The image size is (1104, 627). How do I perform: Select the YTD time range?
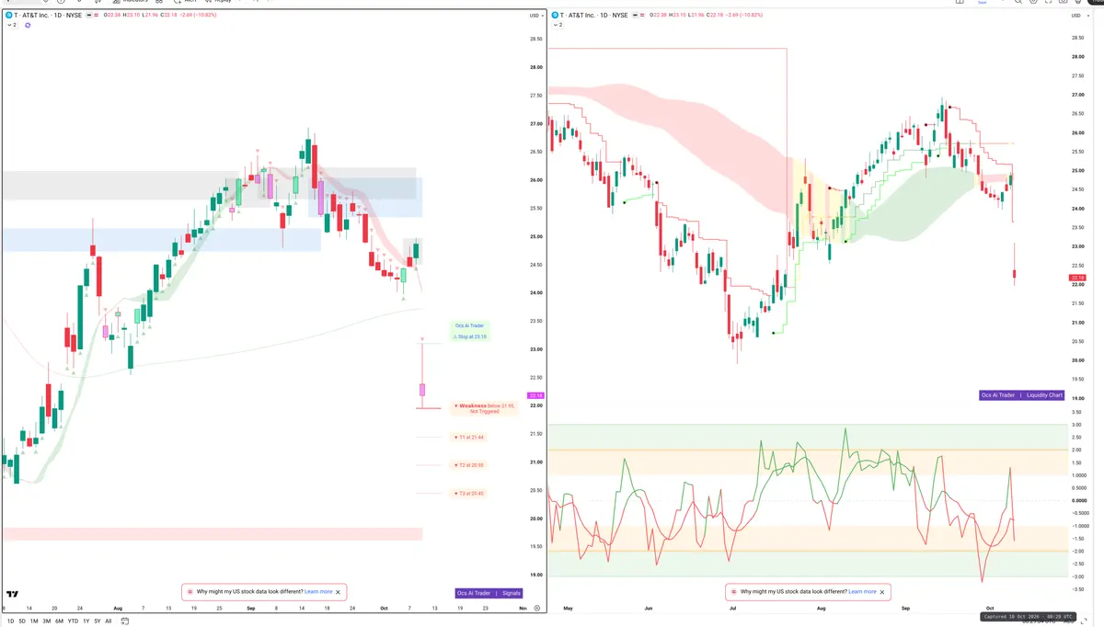coord(73,621)
